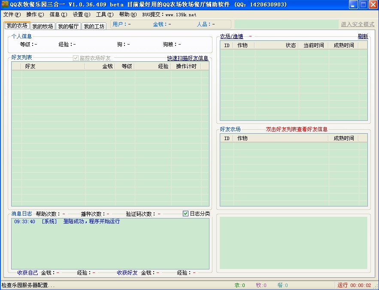
Task: Open the 操作(C) menu
Action: (35, 15)
